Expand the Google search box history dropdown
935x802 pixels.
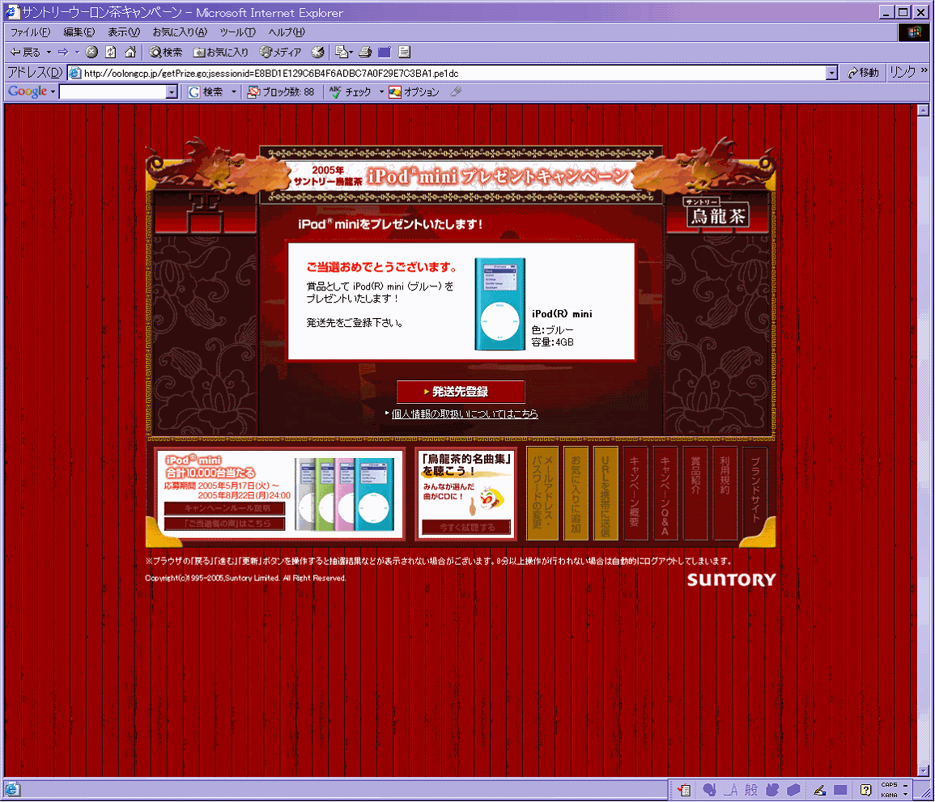172,91
